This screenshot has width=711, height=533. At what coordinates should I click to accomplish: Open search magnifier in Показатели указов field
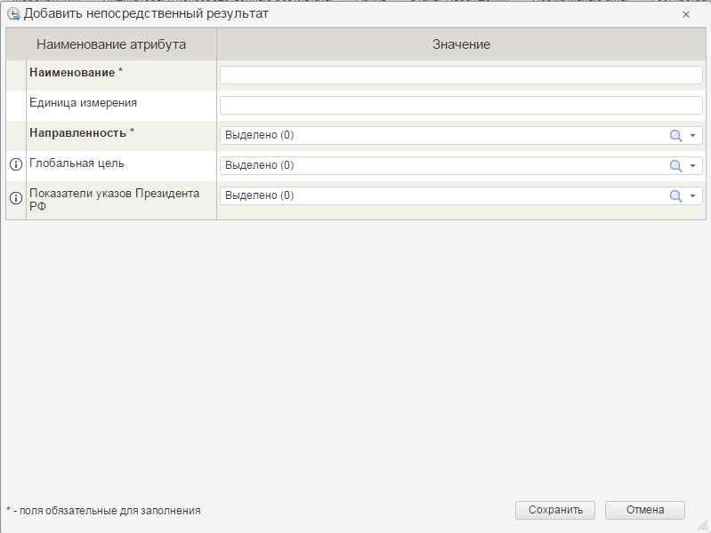[x=675, y=195]
